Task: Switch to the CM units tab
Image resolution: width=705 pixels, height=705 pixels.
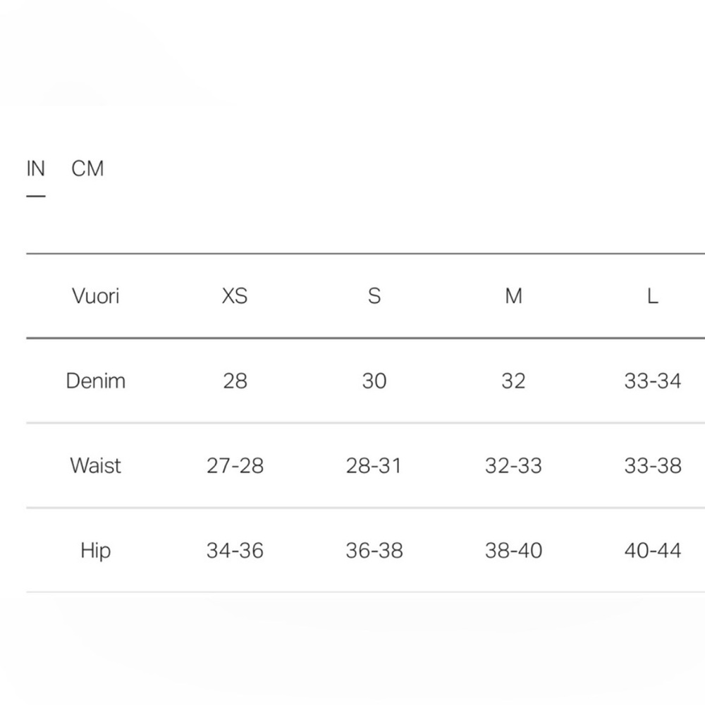Action: [87, 169]
